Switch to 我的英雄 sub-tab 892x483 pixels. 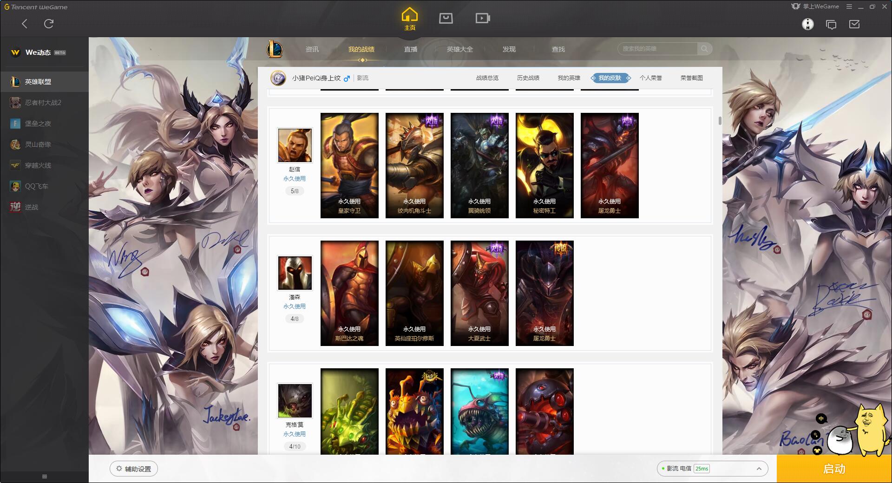569,78
